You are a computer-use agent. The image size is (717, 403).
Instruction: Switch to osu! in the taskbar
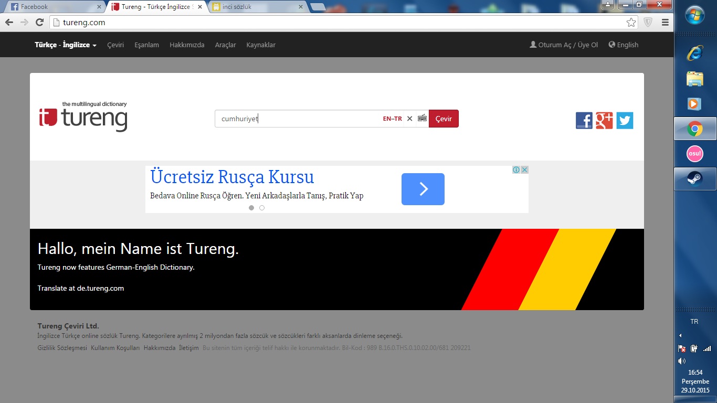pos(695,154)
